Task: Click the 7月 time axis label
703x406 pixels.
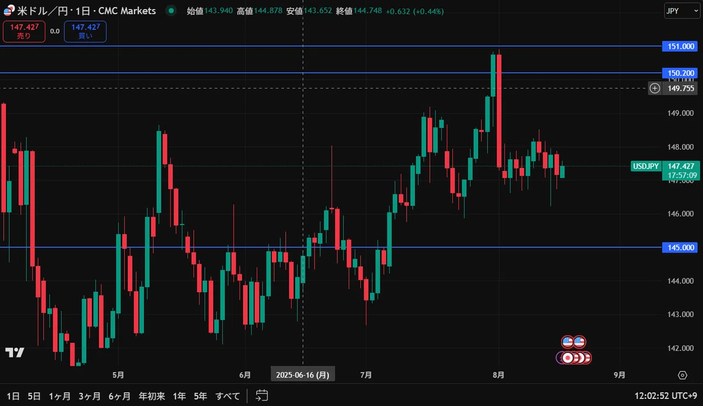Action: 366,375
